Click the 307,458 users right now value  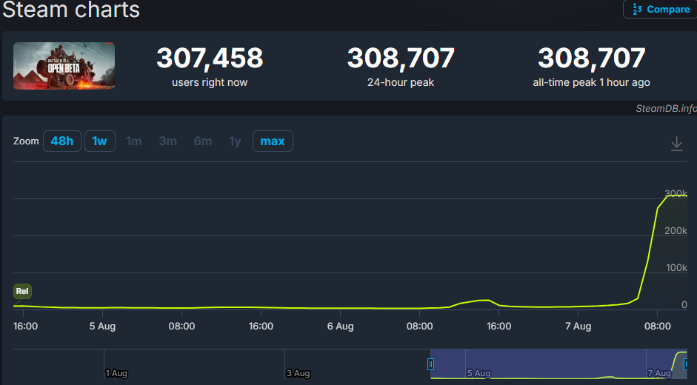point(210,58)
